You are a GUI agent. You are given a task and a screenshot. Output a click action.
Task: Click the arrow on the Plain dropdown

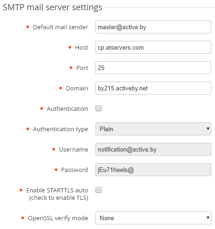(208, 129)
